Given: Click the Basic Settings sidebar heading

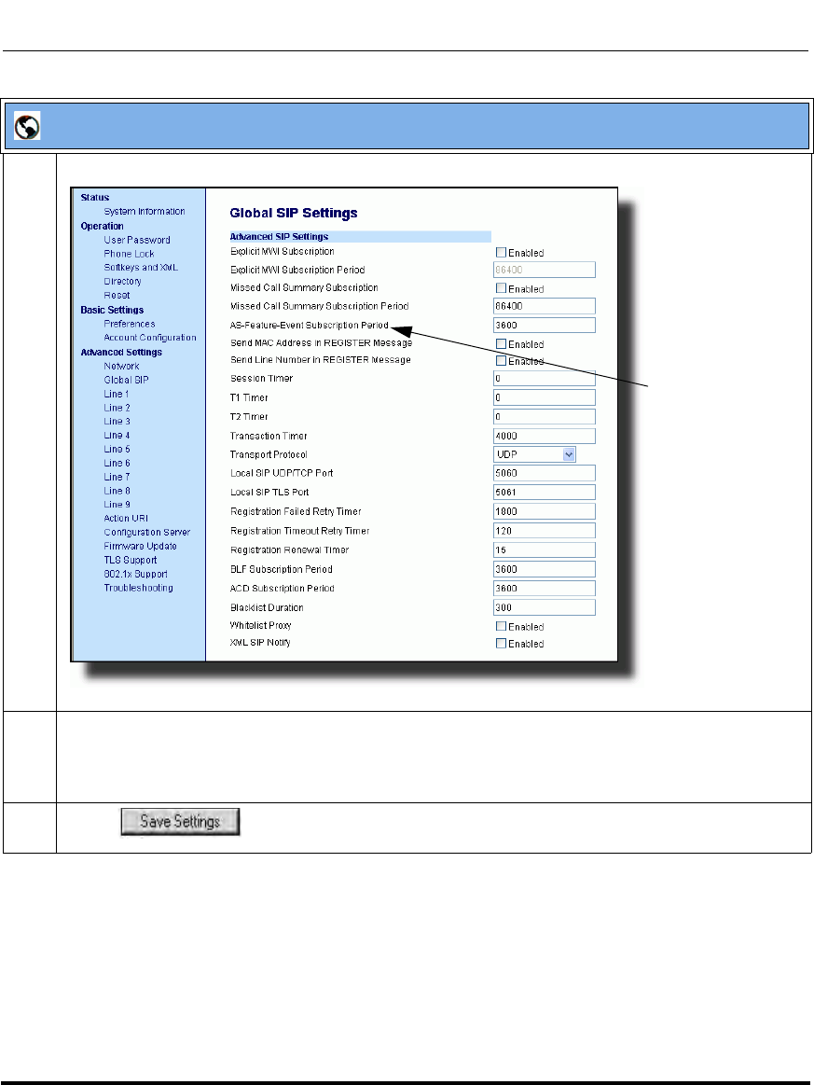Looking at the screenshot, I should coord(112,310).
